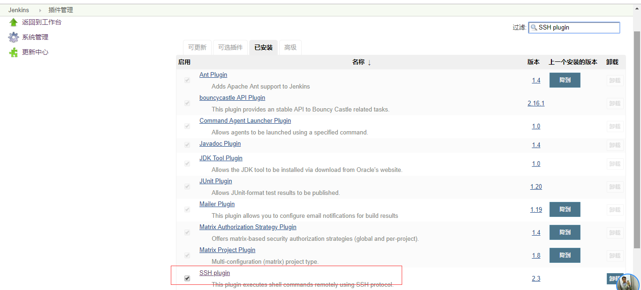Open the Command Agent Launcher Plugin link
Image resolution: width=641 pixels, height=290 pixels.
point(245,121)
